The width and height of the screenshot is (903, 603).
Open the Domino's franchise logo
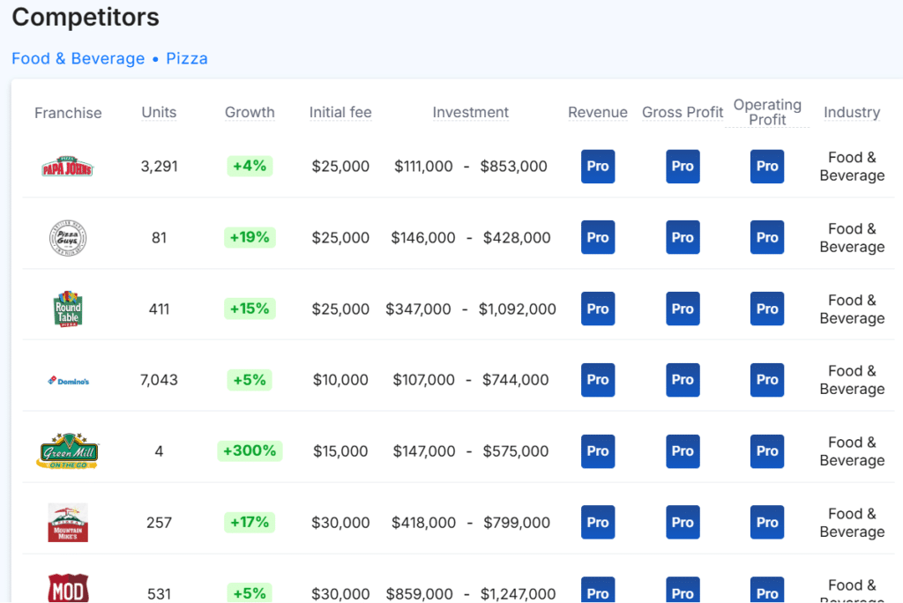click(x=68, y=381)
